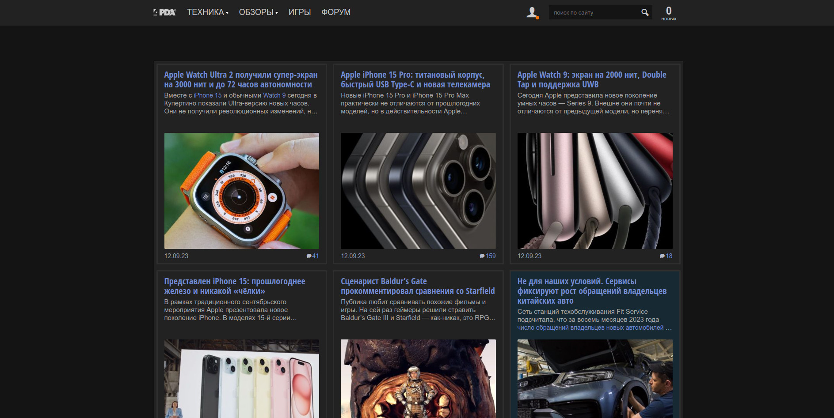Click excerpt starting "В рамках традиционного"
834x418 pixels.
pyautogui.click(x=230, y=310)
